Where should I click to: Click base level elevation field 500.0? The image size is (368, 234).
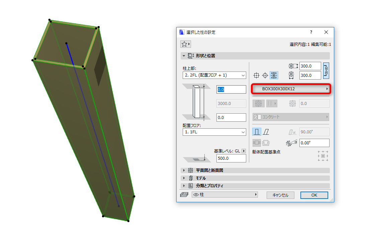[231, 158]
